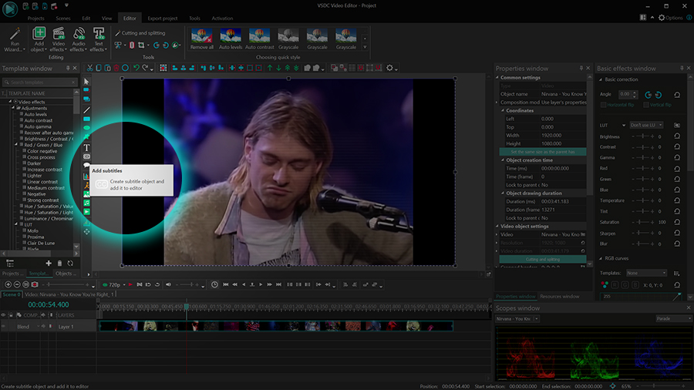Collapse the Video object settings section
Screen dimensions: 694x390
tap(497, 226)
